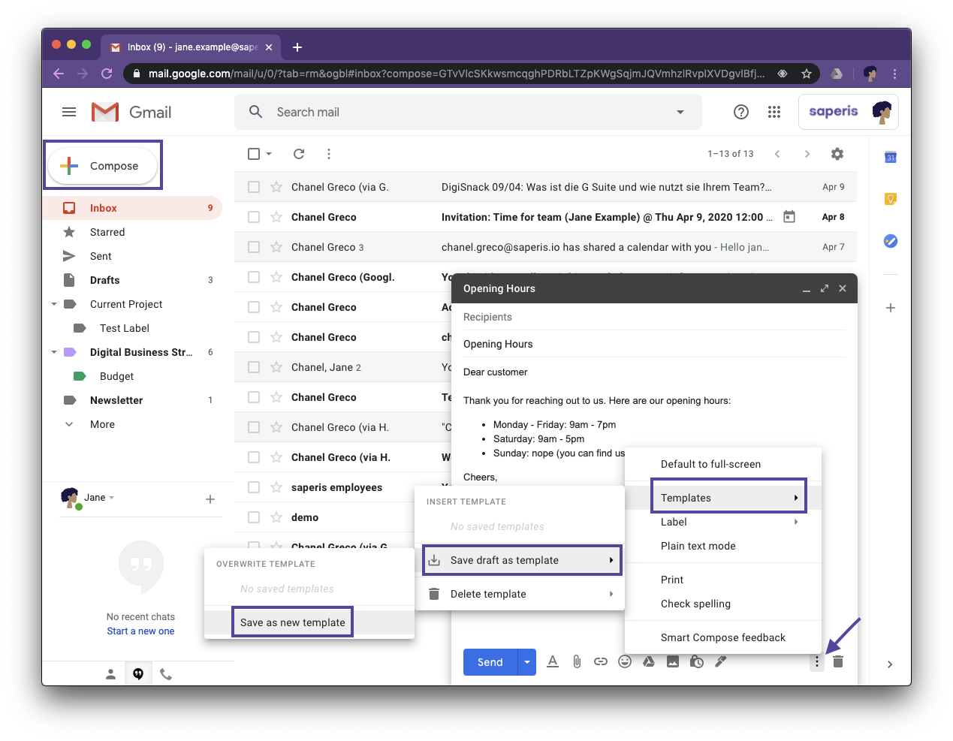Insert your signature with the pen icon

(720, 661)
